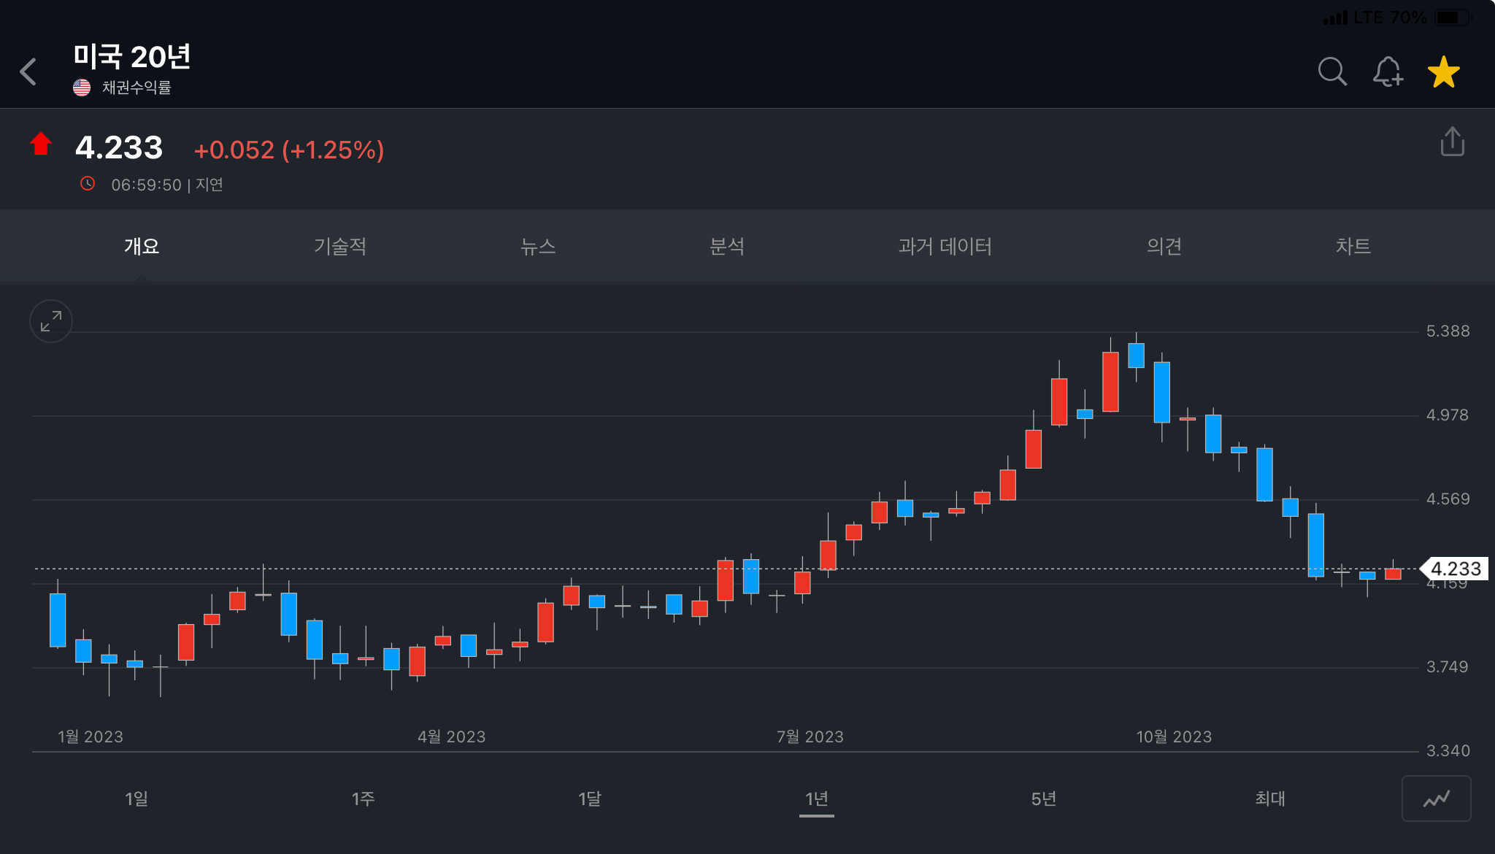Tap the 4.233 current price marker
Screen dimensions: 1495x854
pos(1455,569)
